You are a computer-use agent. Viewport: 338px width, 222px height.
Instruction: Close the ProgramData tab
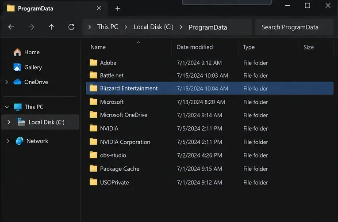(x=99, y=8)
